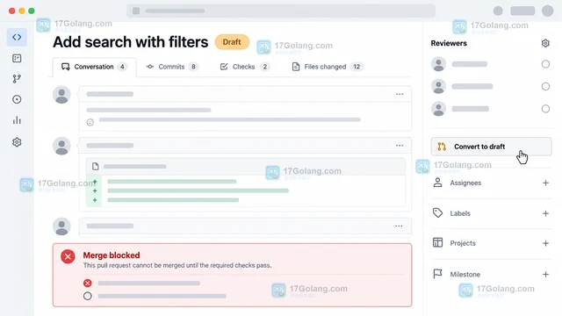This screenshot has width=562, height=316.
Task: Open the branches icon in the sidebar
Action: coord(17,79)
